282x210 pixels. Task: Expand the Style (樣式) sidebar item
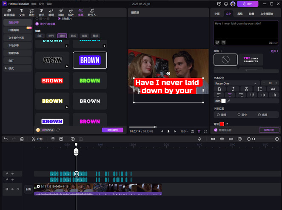click(17, 68)
